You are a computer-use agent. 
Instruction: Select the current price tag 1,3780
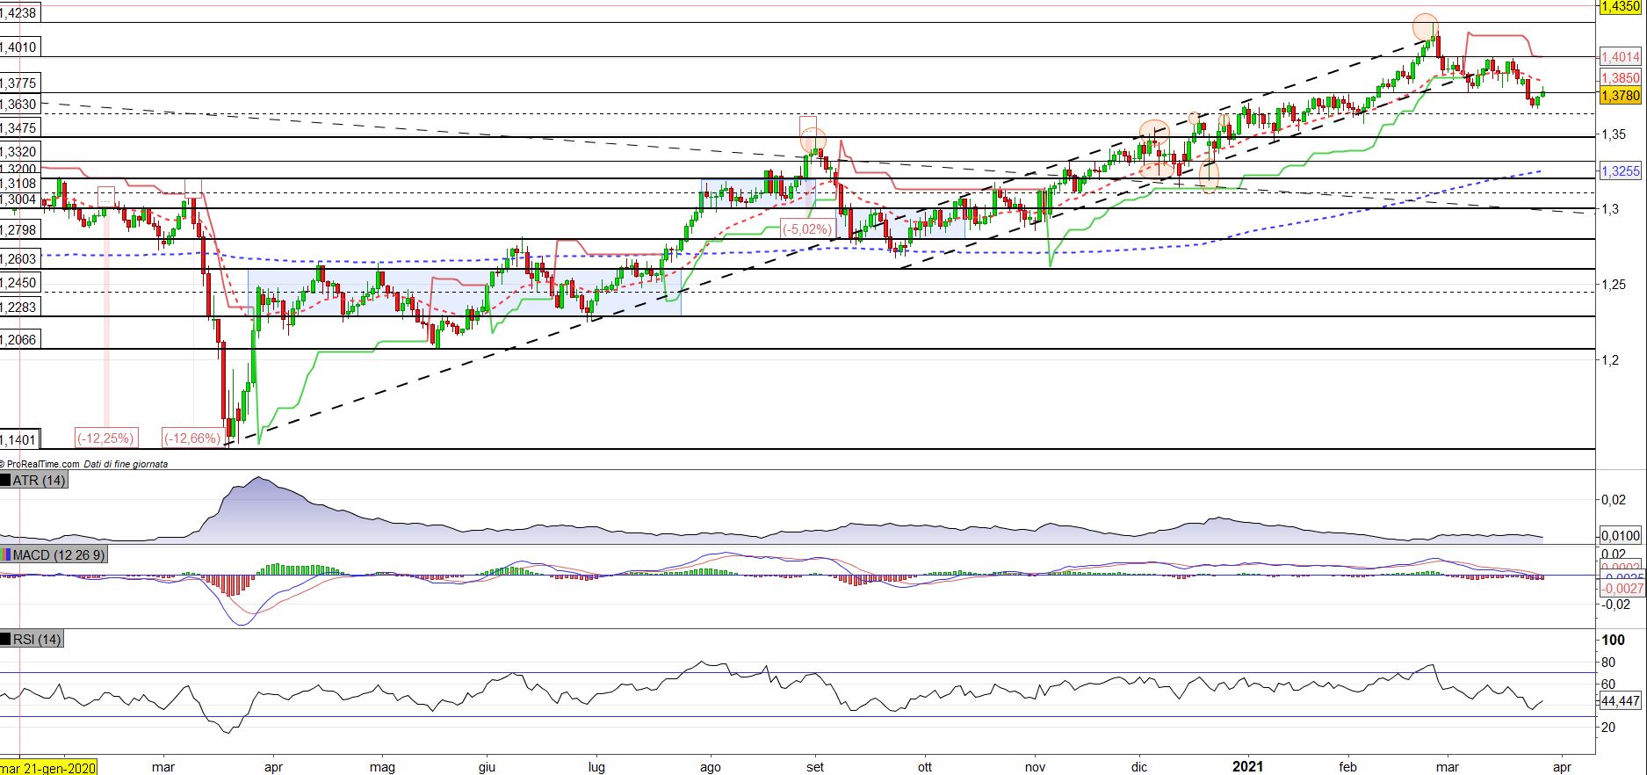pos(1621,95)
